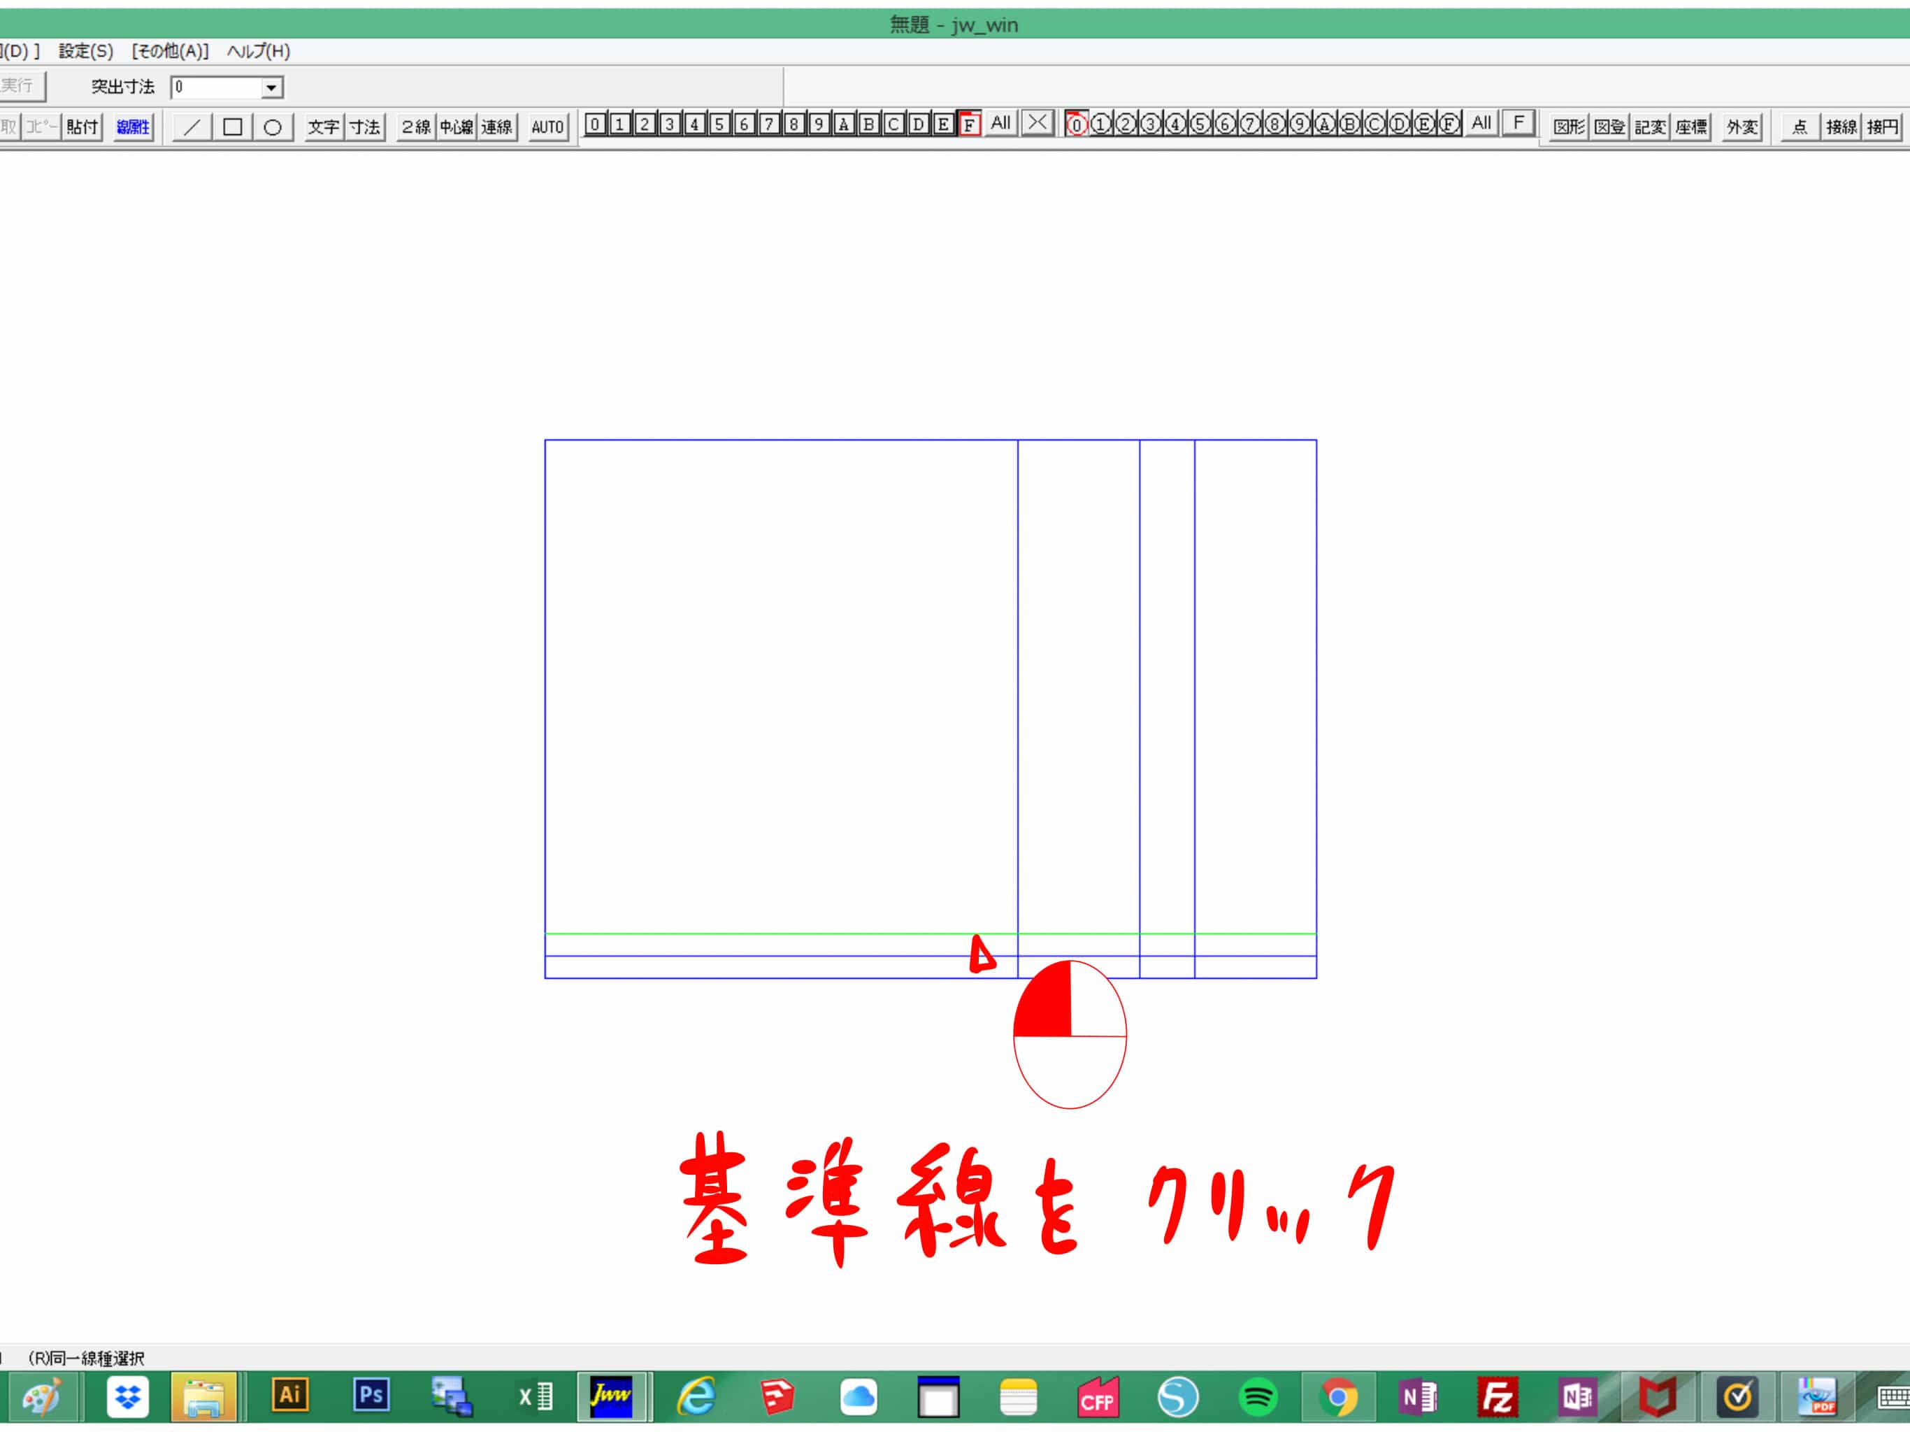The image size is (1910, 1432).
Task: Activate the 中心線 center line tool
Action: coord(456,127)
